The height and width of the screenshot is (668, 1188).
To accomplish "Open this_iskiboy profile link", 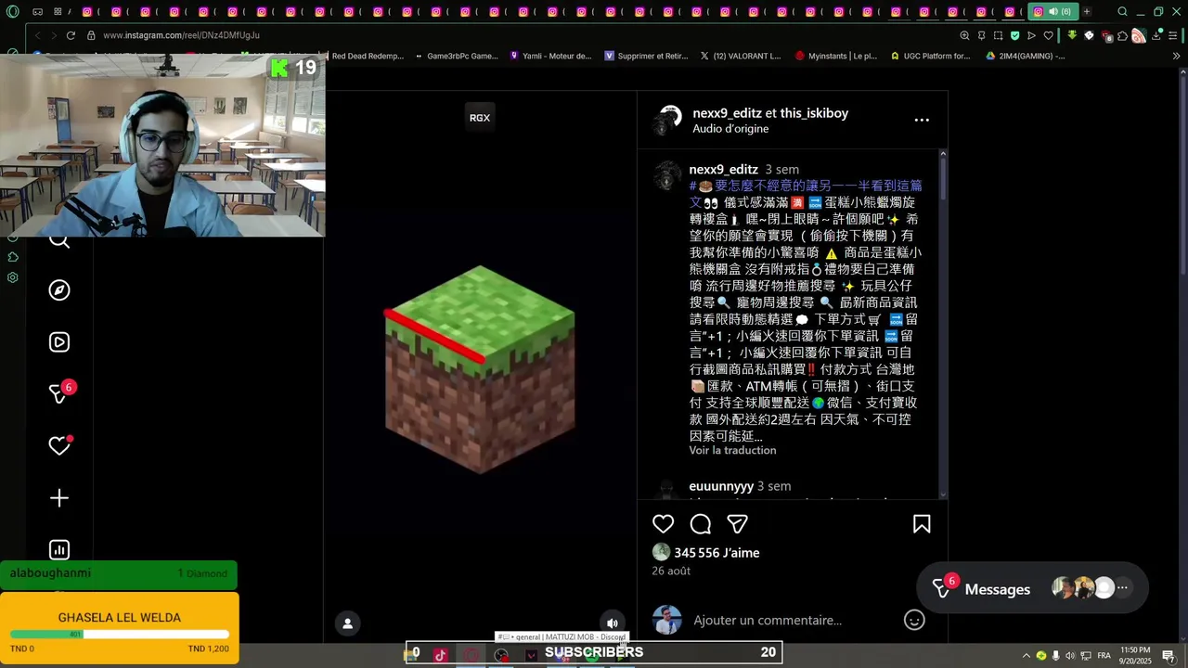I will [x=814, y=113].
